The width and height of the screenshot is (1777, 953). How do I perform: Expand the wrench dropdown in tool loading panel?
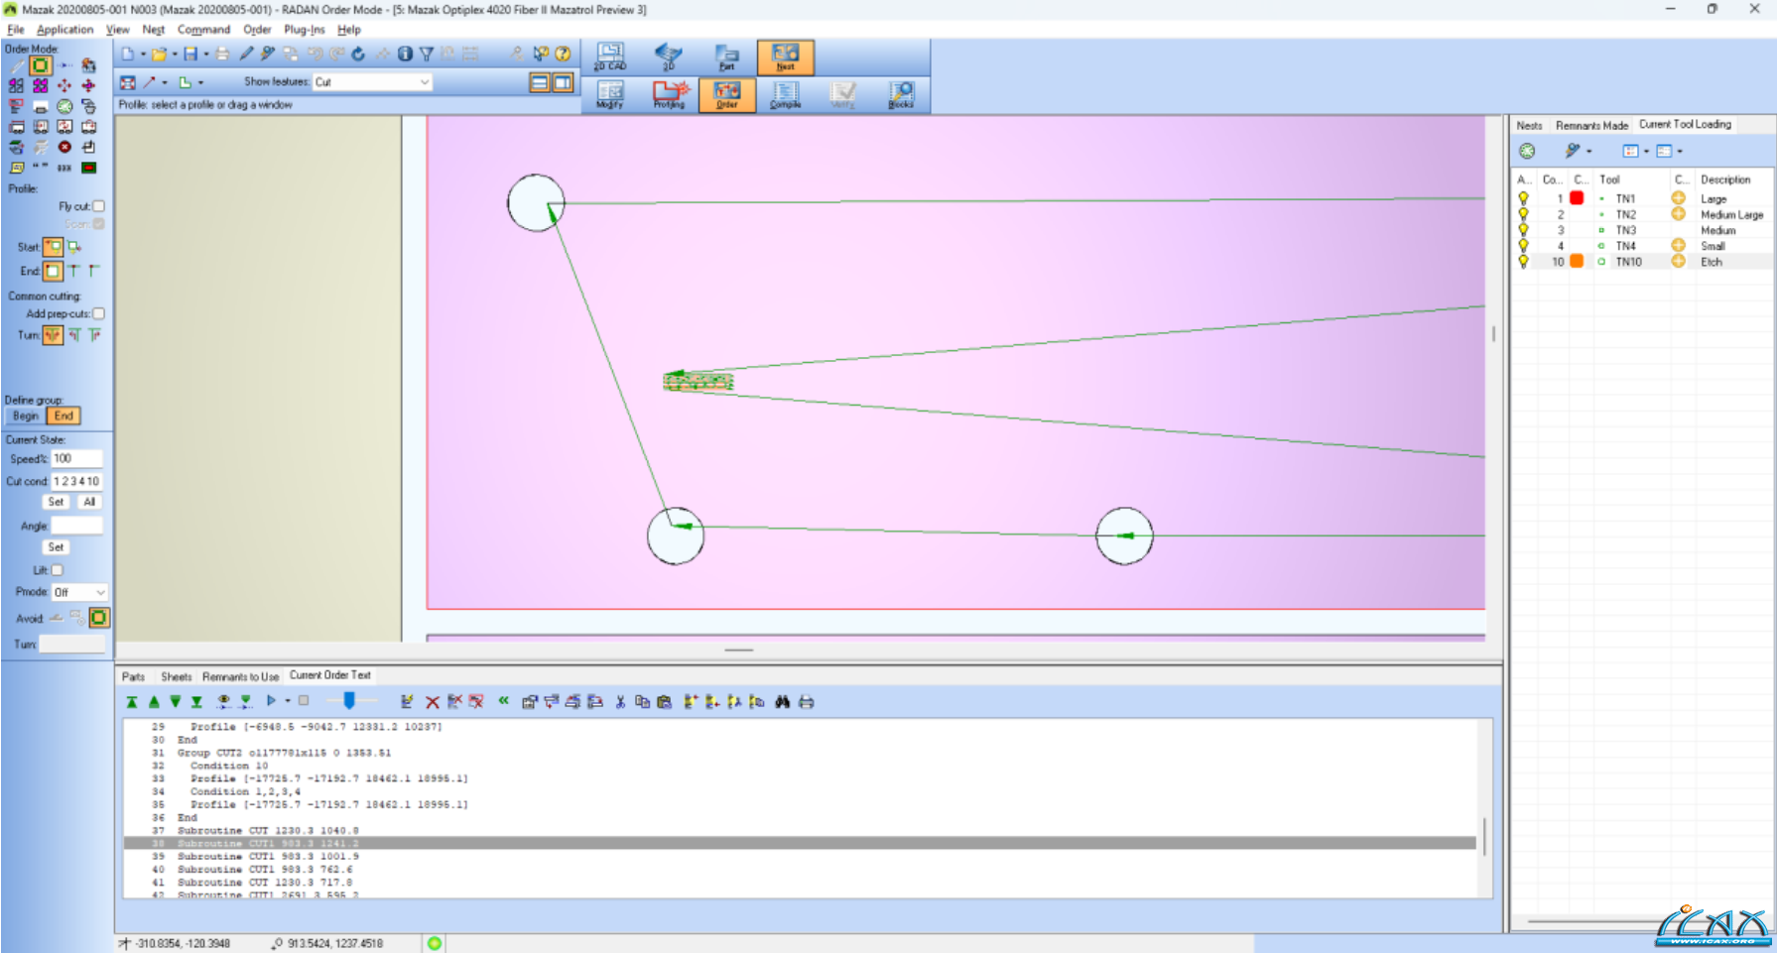coord(1589,152)
